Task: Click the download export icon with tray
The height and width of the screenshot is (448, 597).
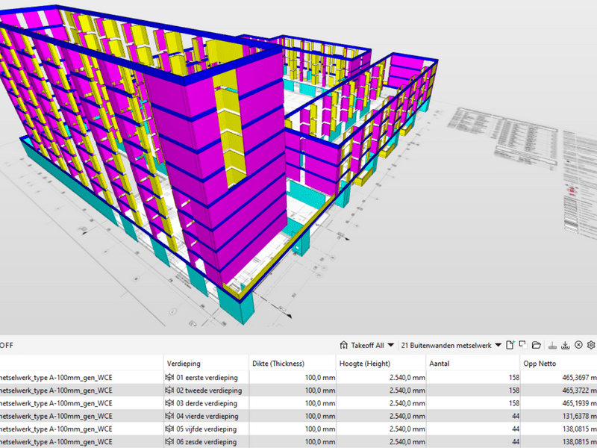Action: coord(566,346)
